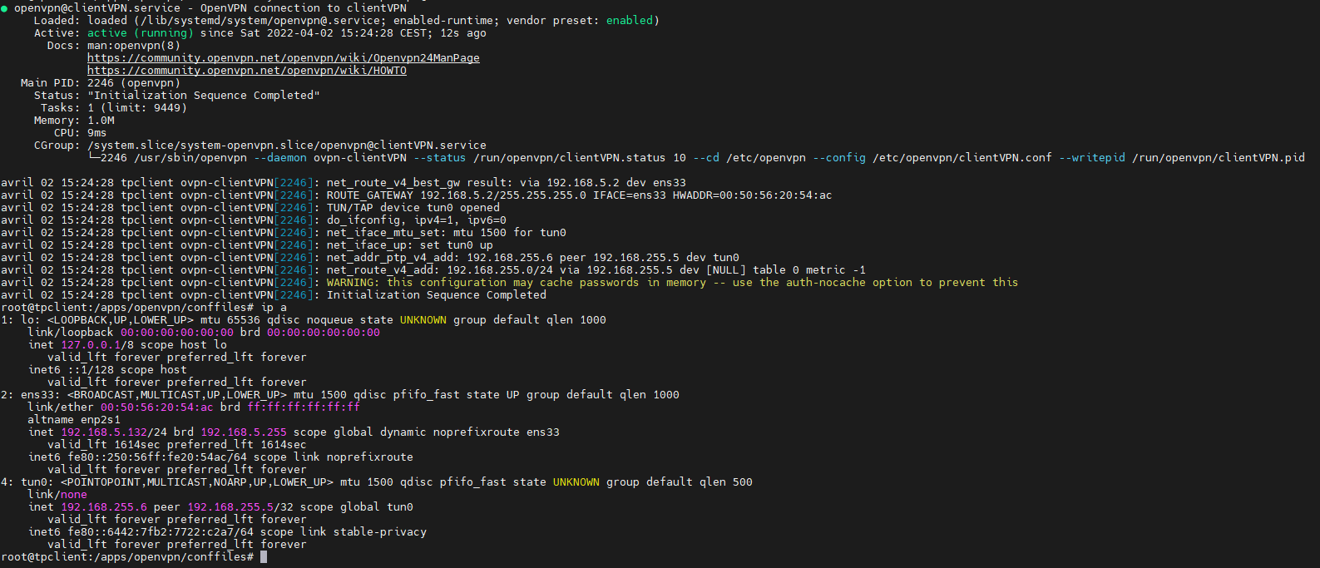Click the 'TUN/TAP device tun0 opened' log line
Screen dimensions: 1320x568
pos(413,208)
